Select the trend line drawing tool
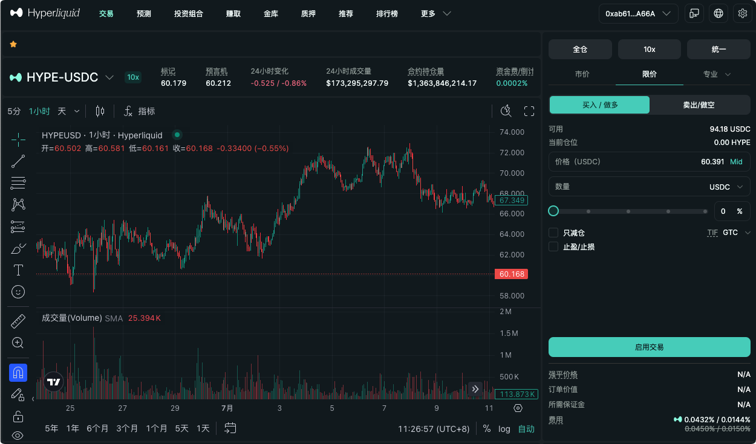 pyautogui.click(x=18, y=161)
